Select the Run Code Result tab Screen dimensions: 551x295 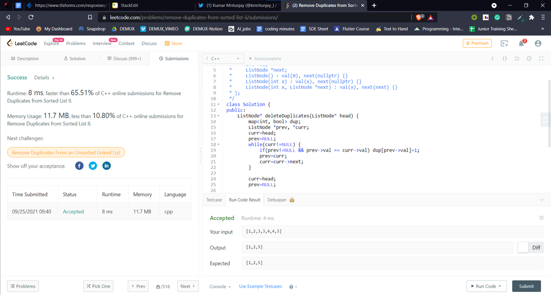point(245,200)
